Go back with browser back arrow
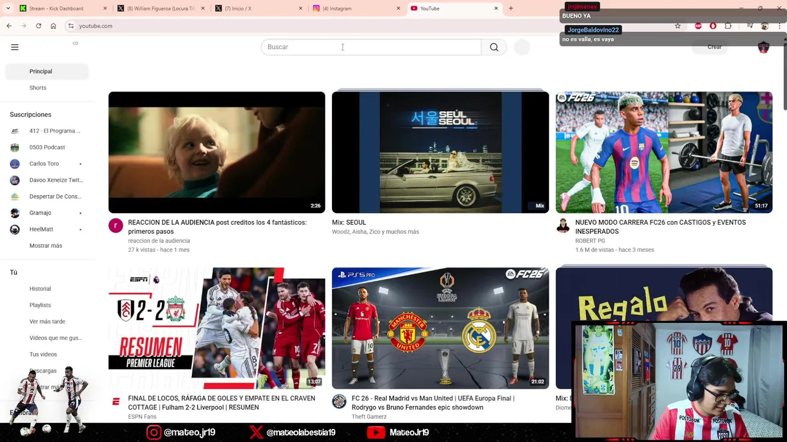 click(x=9, y=26)
